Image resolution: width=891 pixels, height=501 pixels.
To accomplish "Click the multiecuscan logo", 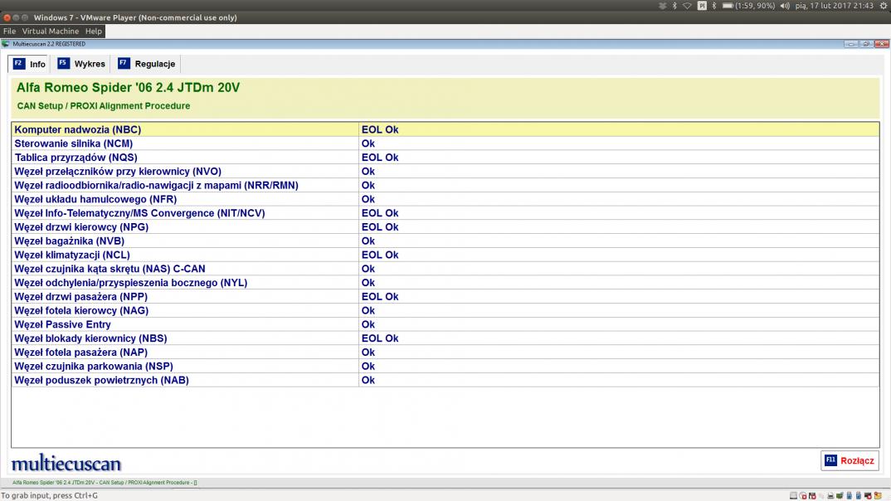I will (x=66, y=463).
